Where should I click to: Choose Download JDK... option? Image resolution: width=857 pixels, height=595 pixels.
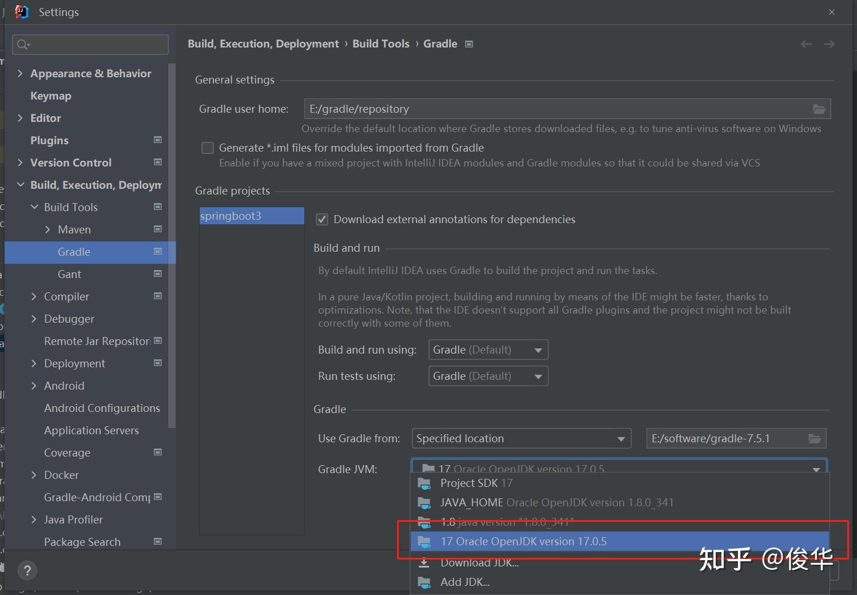coord(620,562)
